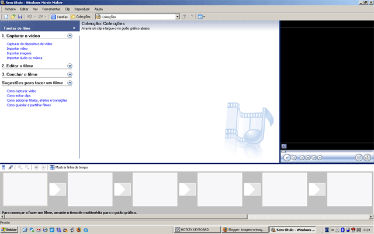Click the Importar imagens link

click(x=19, y=53)
